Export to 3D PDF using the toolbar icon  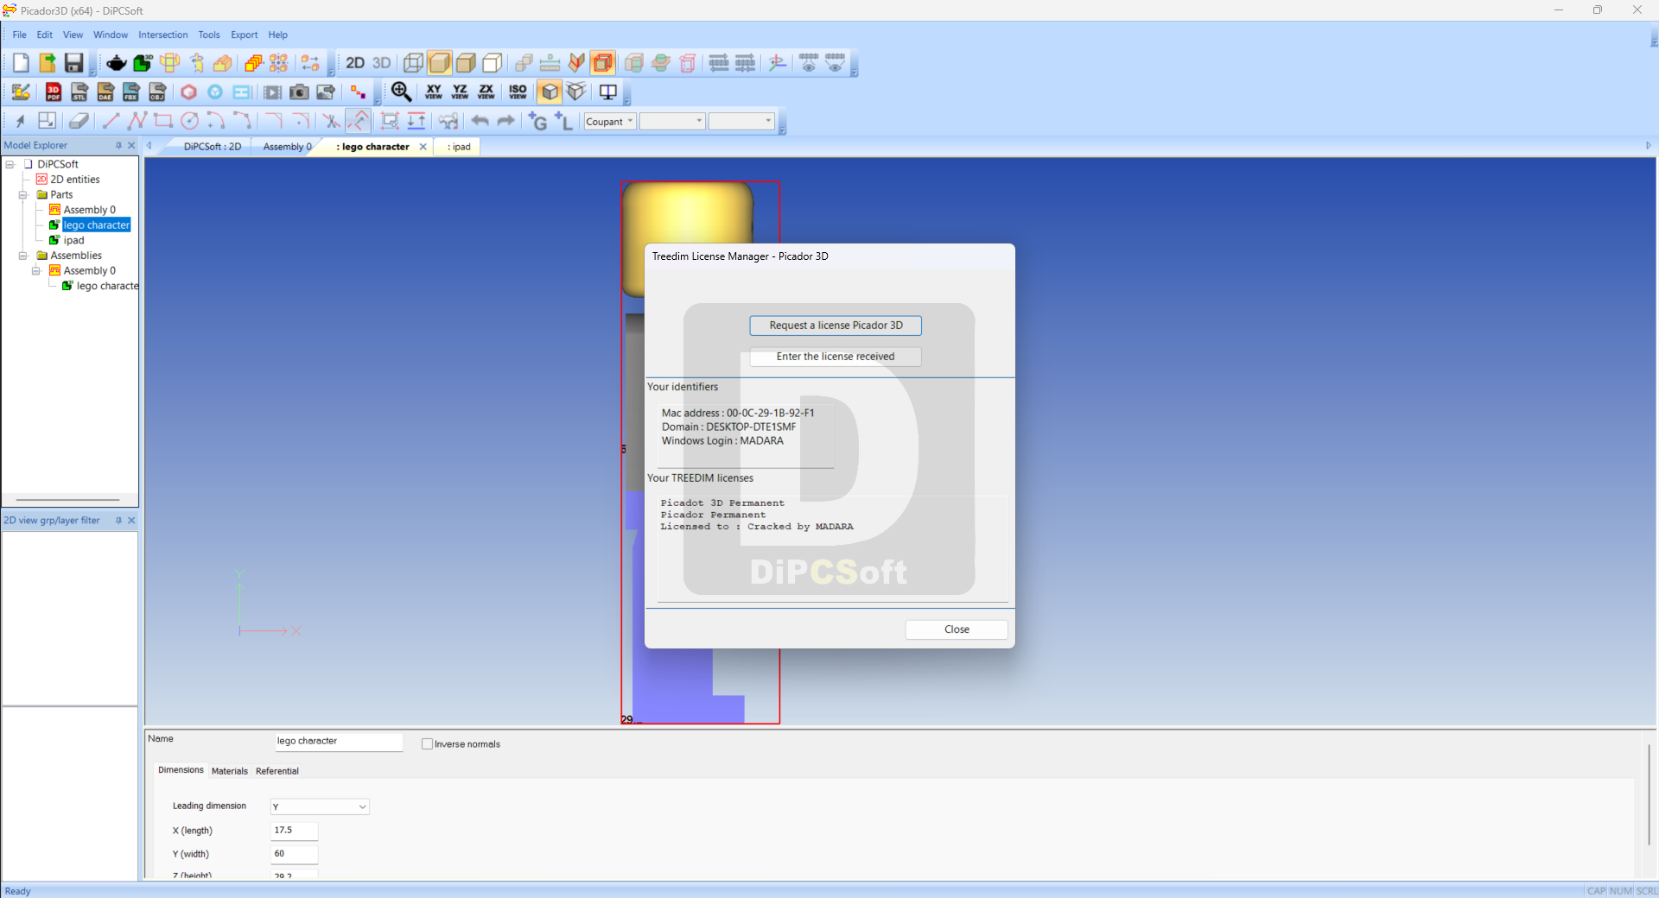click(54, 92)
